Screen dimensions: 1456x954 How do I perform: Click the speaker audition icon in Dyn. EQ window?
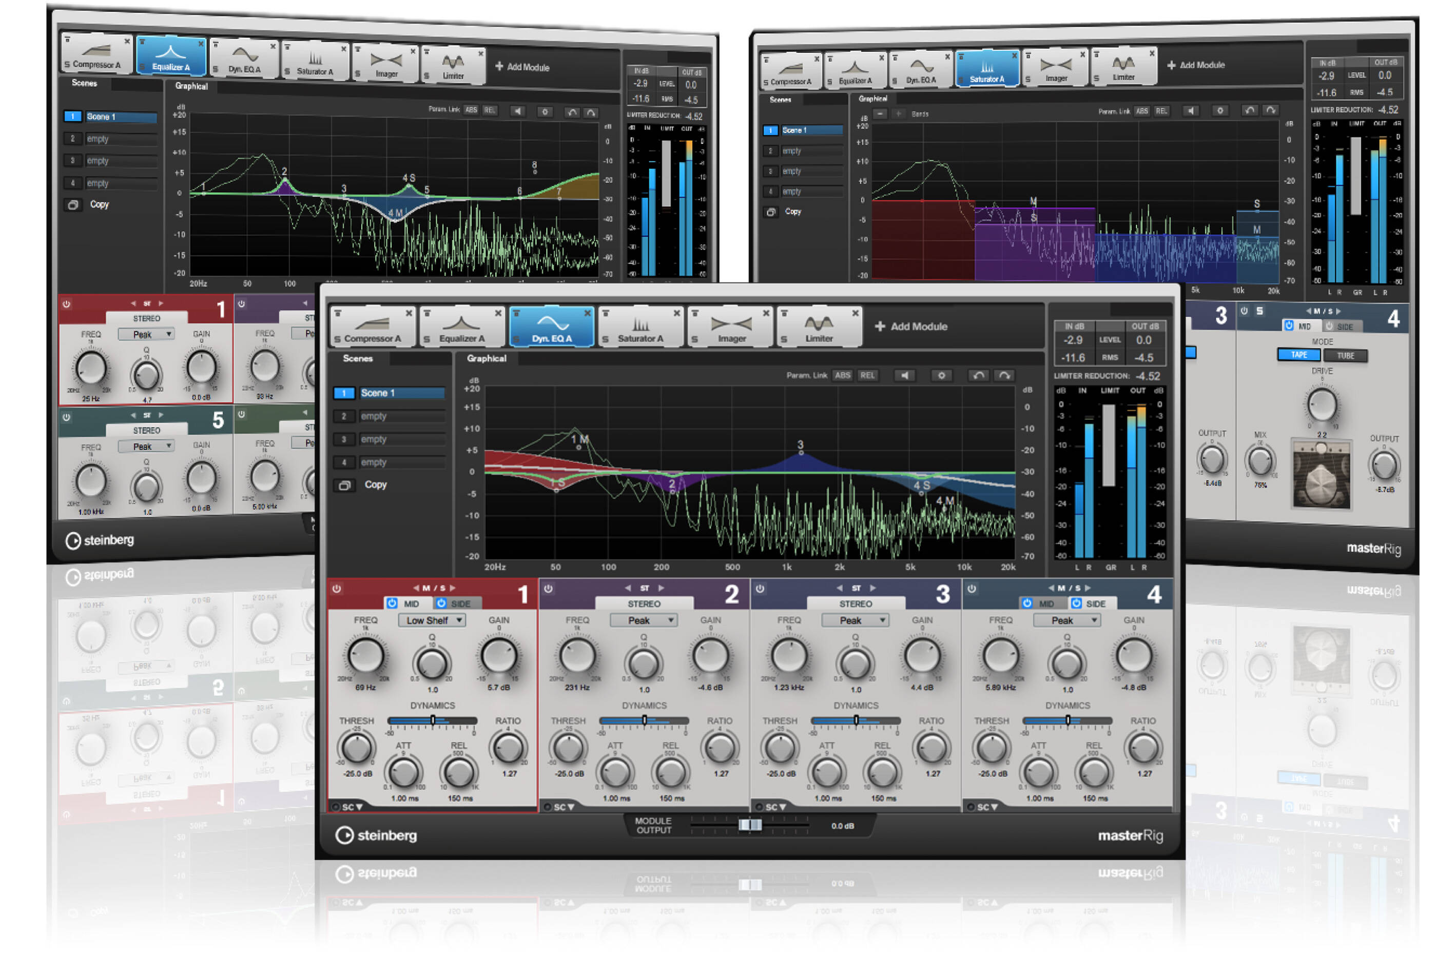click(904, 376)
